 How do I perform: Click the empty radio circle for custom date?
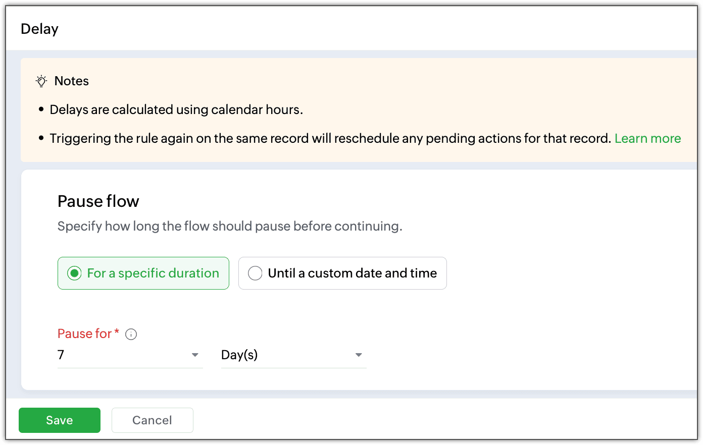[x=255, y=273]
